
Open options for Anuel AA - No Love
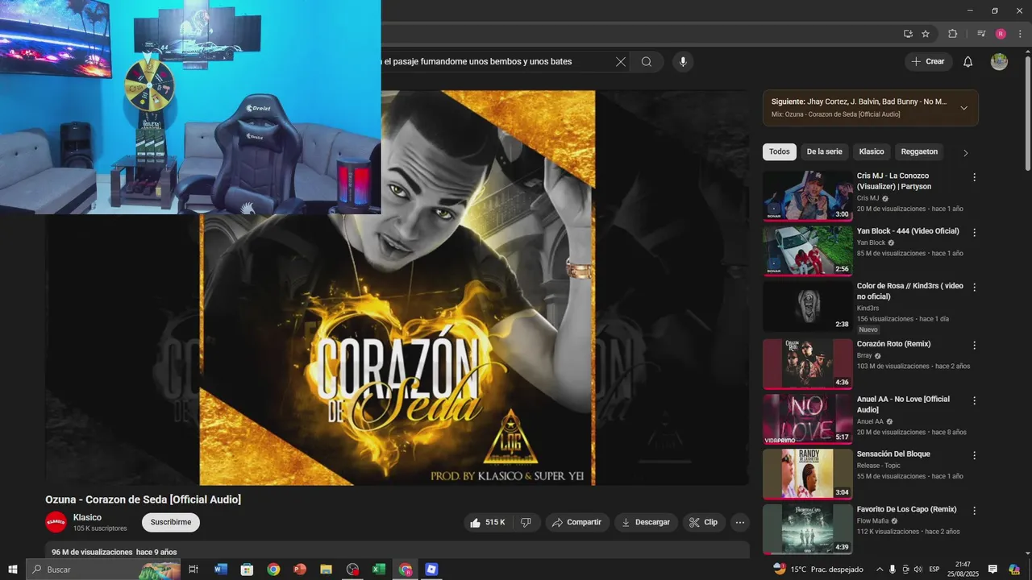[x=974, y=400]
